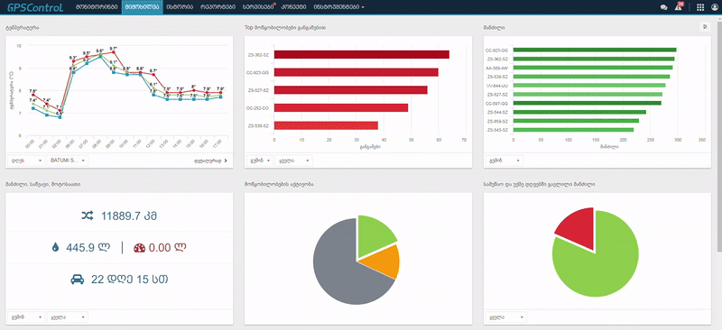722x330 pixels.
Task: Click the CC-597-GG label in green chart
Action: coord(497,103)
